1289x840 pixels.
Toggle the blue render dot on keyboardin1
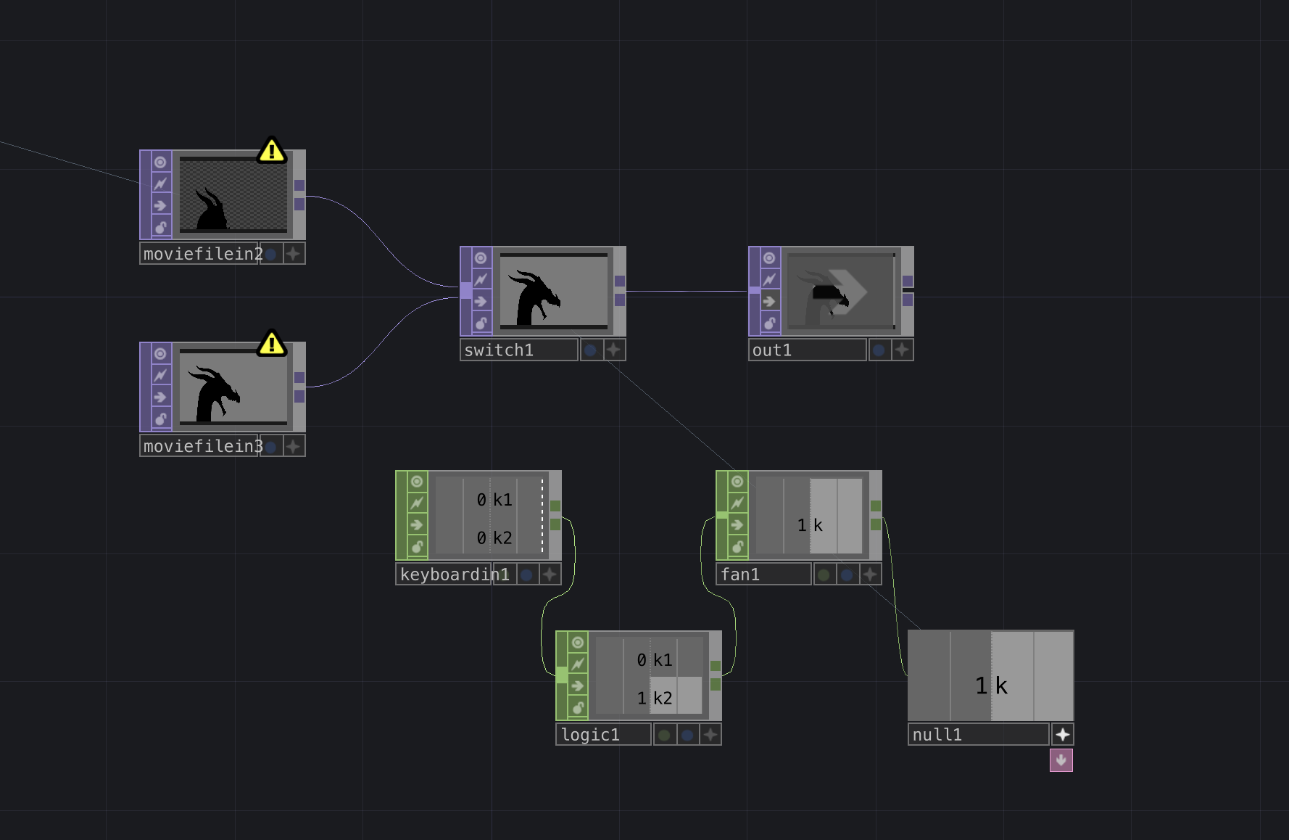click(x=527, y=574)
